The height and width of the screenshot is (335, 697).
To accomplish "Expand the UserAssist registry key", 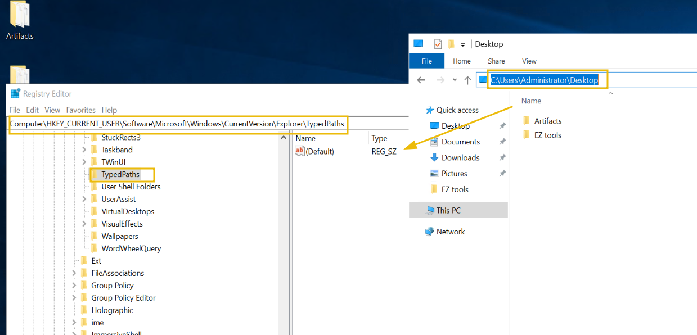I will (x=84, y=199).
